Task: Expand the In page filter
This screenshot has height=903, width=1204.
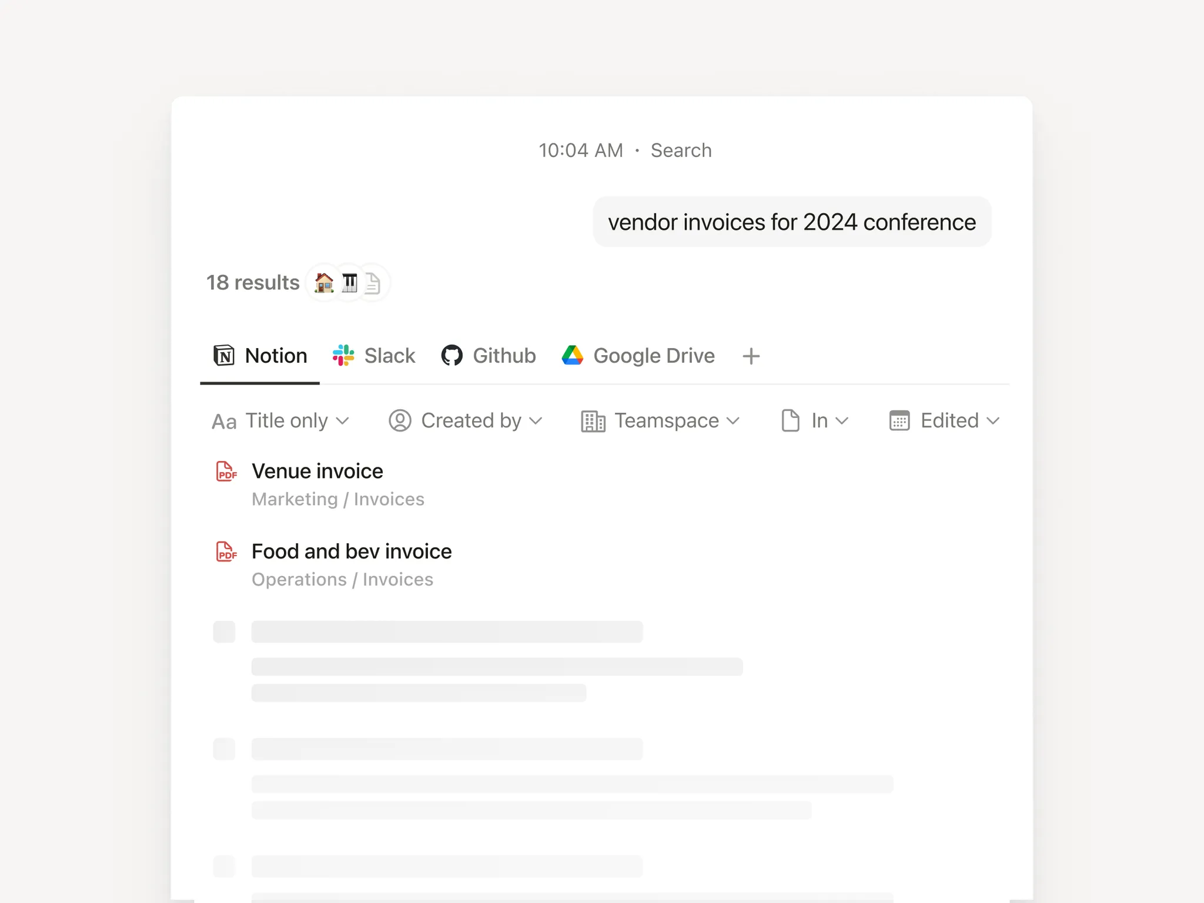Action: pyautogui.click(x=815, y=421)
